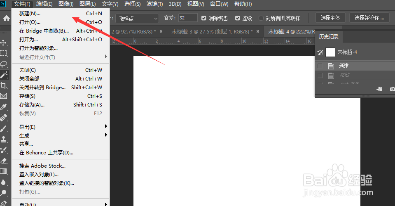Screen dimensions: 395x206
Task: Set history brush source on 新建 state
Action: pyautogui.click(x=320, y=66)
